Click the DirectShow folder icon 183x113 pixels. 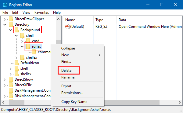pyautogui.click(x=11, y=79)
